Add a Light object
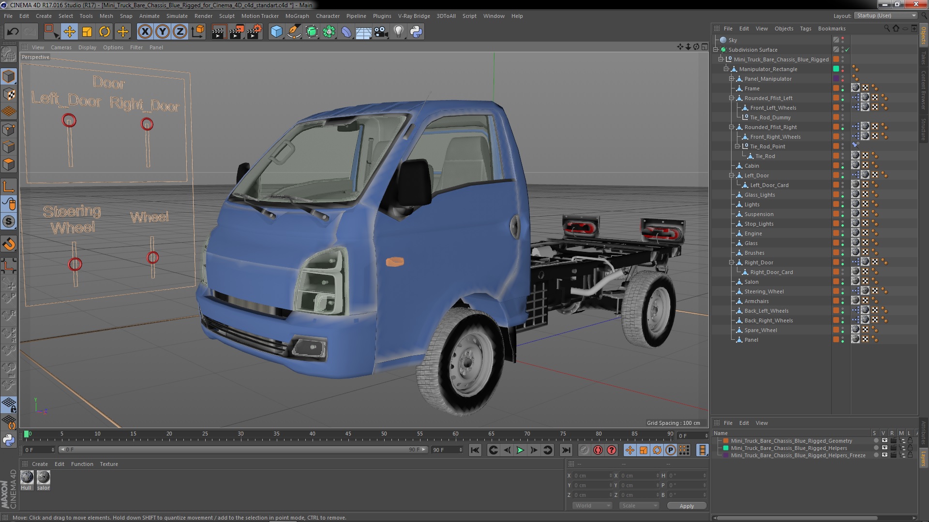 (x=399, y=32)
